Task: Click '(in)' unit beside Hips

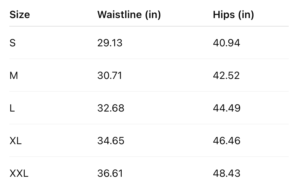Action: (x=246, y=15)
